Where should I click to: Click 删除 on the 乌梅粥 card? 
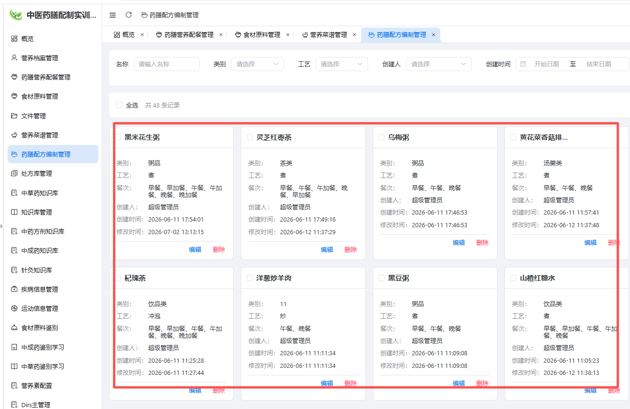(482, 243)
